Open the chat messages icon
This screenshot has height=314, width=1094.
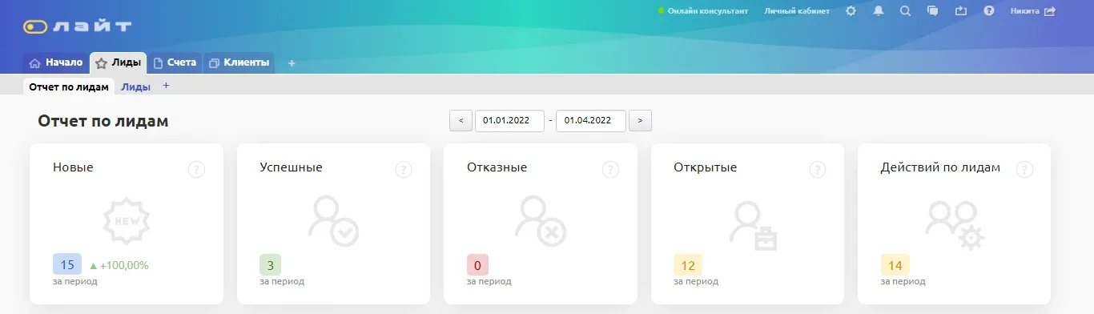pyautogui.click(x=932, y=11)
